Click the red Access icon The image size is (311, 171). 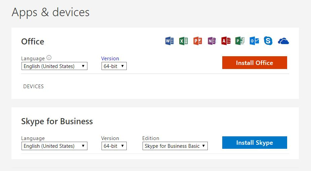(x=226, y=41)
